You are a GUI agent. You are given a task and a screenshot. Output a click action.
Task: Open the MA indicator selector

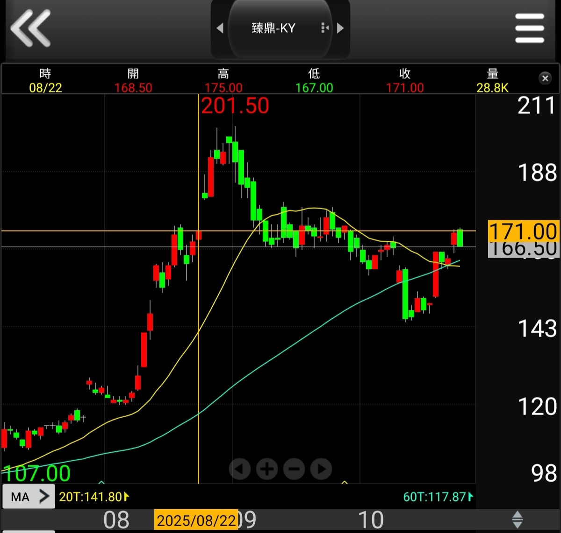(x=29, y=497)
